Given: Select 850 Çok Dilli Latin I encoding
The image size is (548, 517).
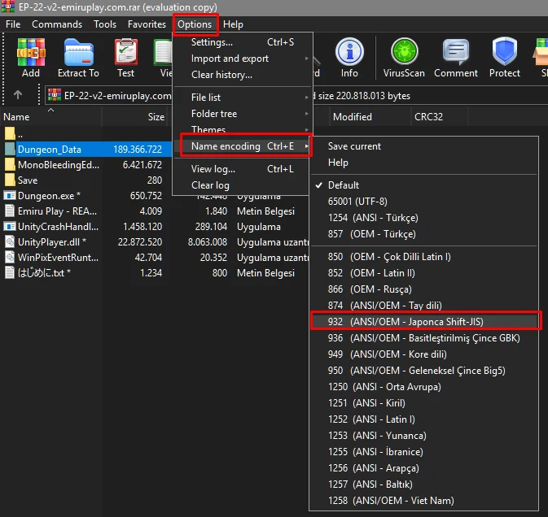Looking at the screenshot, I should (x=423, y=257).
